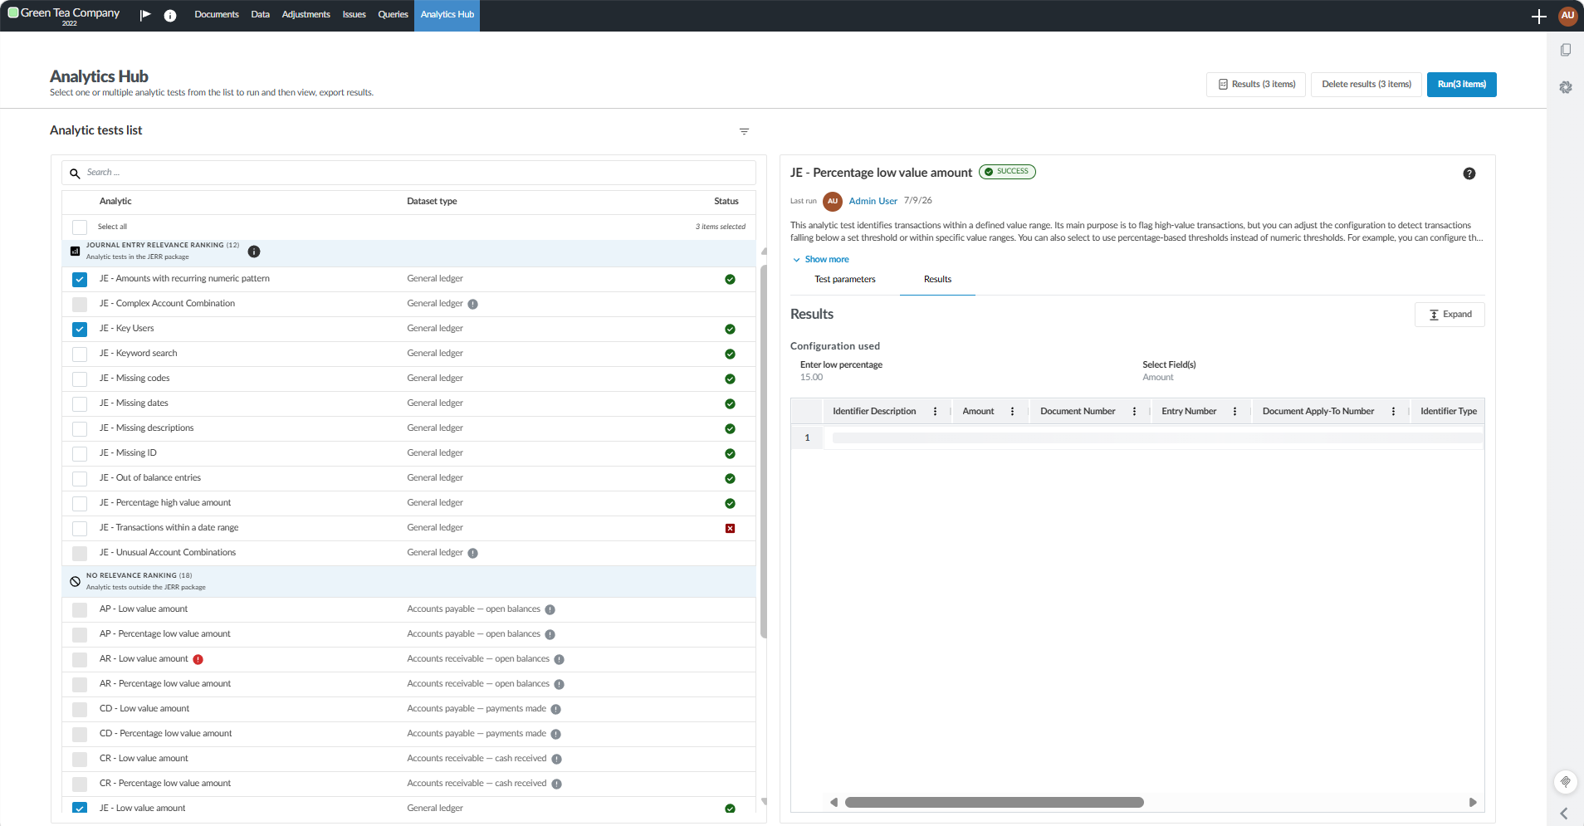The height and width of the screenshot is (826, 1584).
Task: Check JE - Missing dates checkbox
Action: 80,403
